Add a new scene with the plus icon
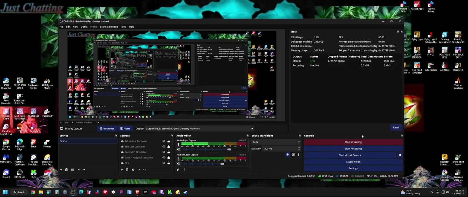This screenshot has height=197, width=468. [x=61, y=170]
